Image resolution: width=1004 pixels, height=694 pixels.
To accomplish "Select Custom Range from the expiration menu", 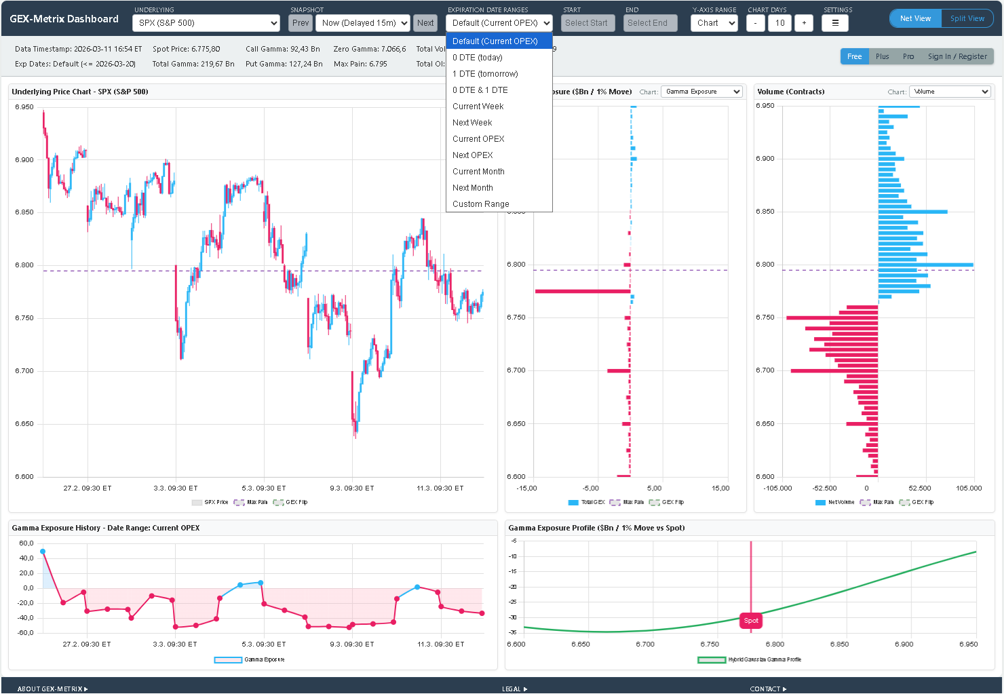I will click(x=480, y=204).
